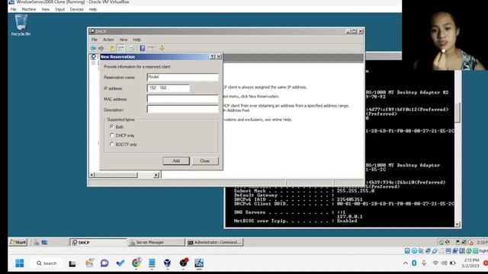The height and width of the screenshot is (274, 488).
Task: Toggle the Show/Hide Console Tree toolbar icon
Action: (121, 48)
